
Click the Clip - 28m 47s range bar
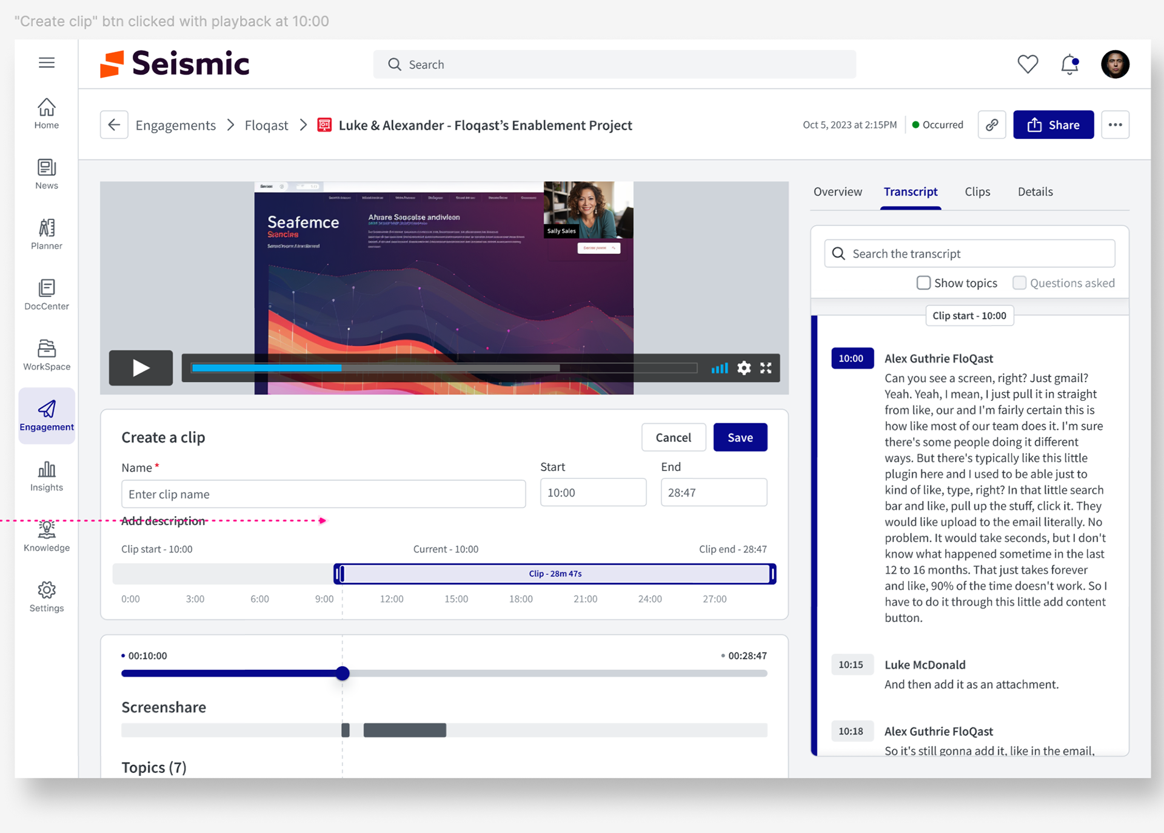point(555,574)
